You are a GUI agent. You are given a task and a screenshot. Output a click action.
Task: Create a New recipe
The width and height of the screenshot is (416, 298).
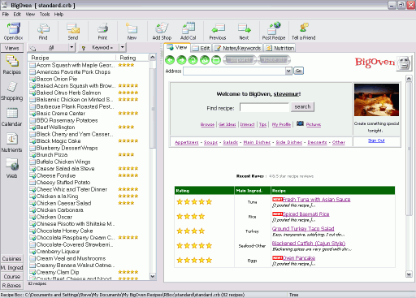click(132, 32)
